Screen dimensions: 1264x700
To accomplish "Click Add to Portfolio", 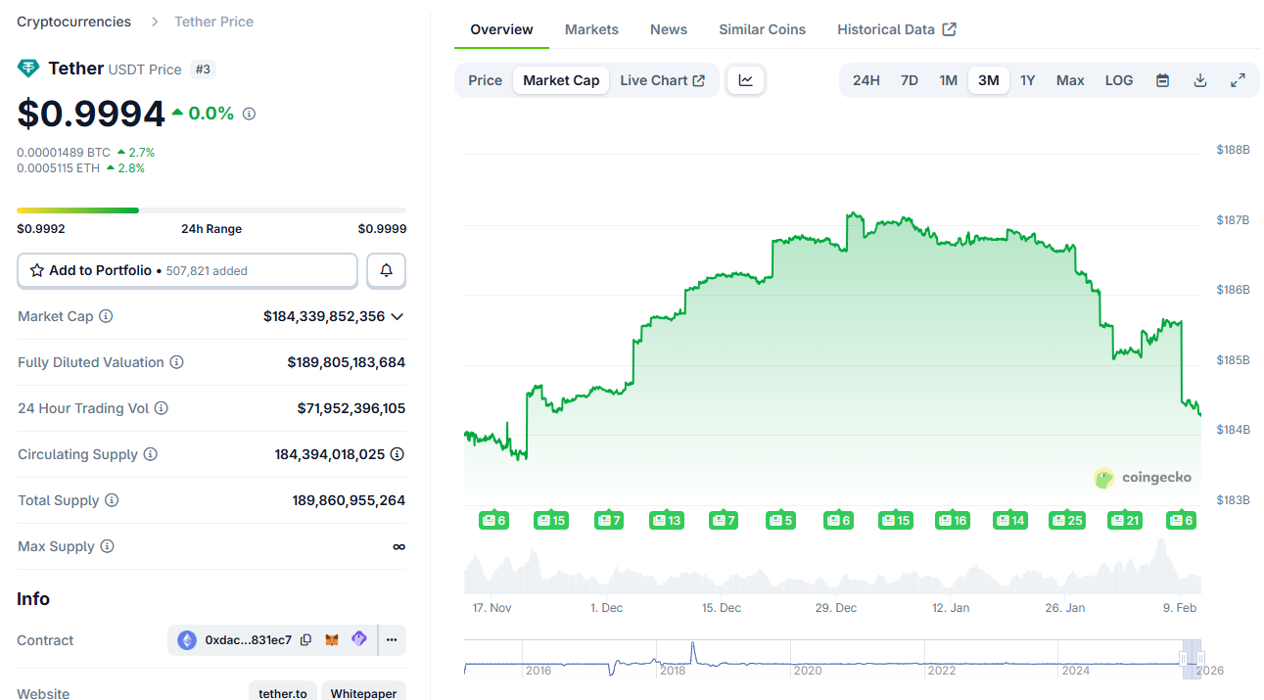I will click(187, 270).
